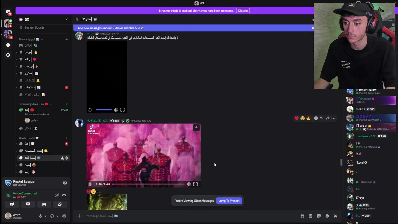This screenshot has height=224, width=398.
Task: Forward the message
Action: [x=328, y=118]
